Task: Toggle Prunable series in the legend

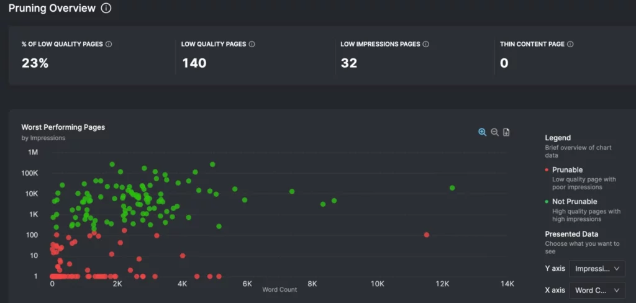Action: click(x=567, y=170)
